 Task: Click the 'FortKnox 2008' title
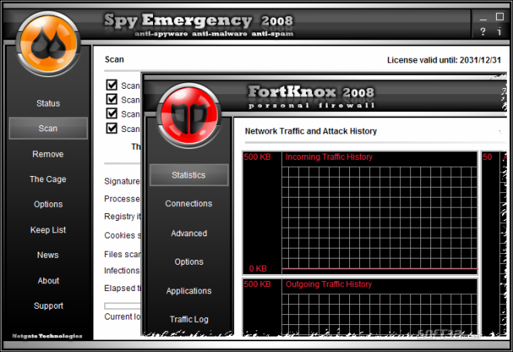311,92
